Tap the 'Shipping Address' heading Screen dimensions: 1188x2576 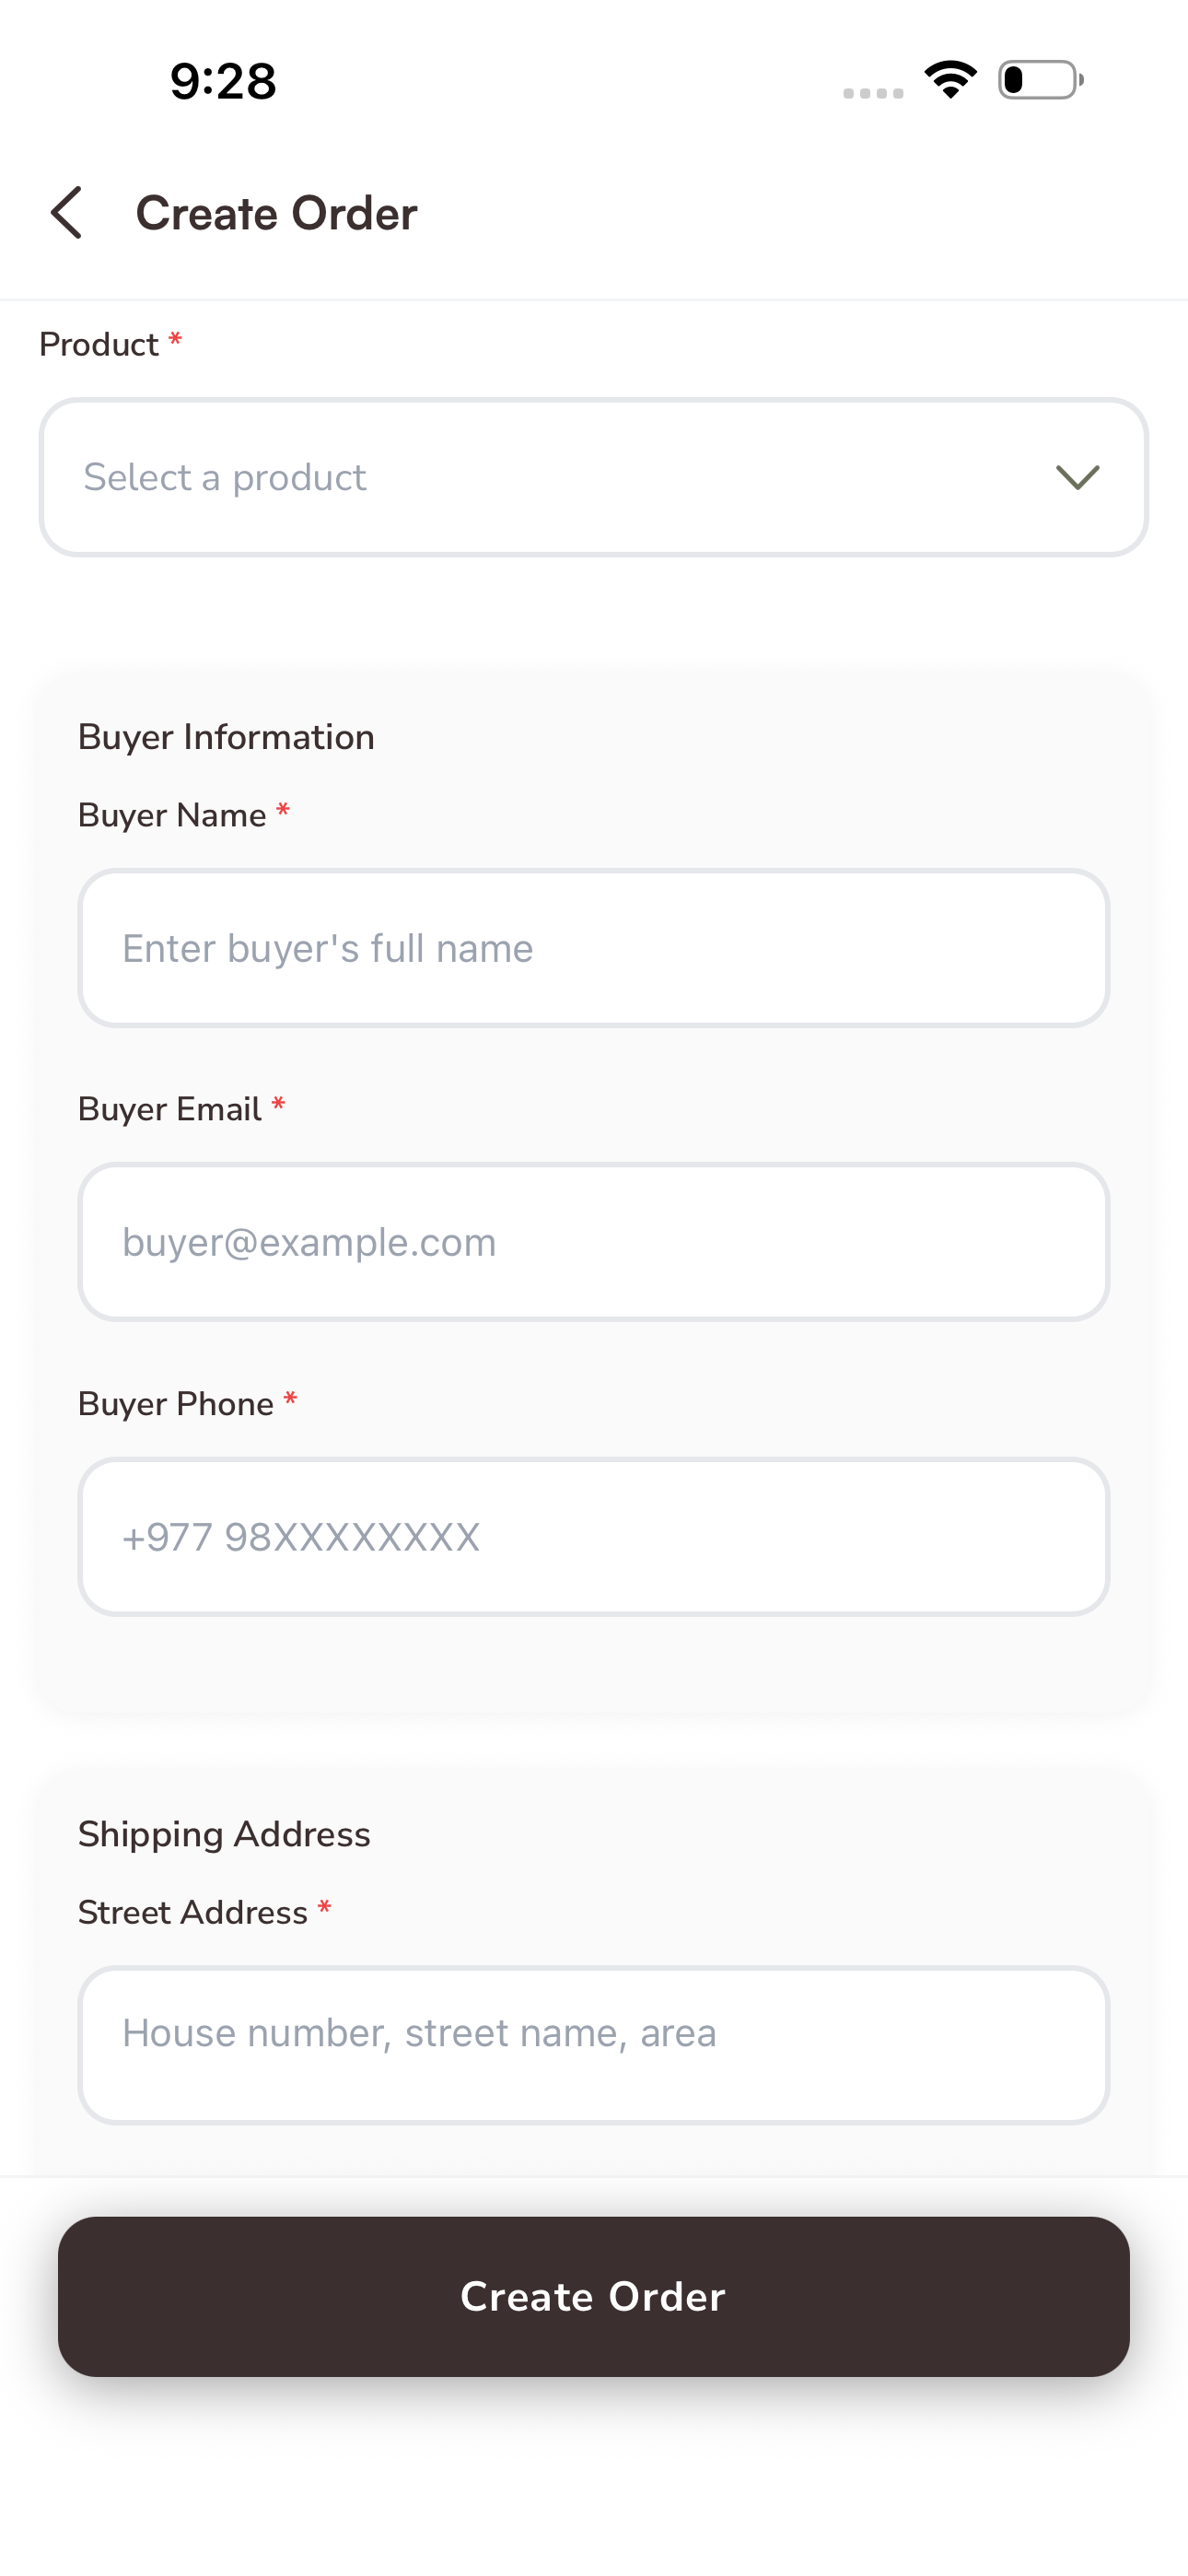tap(224, 1834)
